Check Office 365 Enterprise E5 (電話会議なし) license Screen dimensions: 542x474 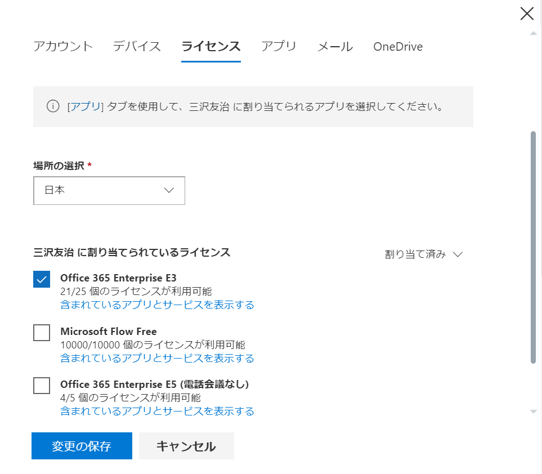tap(42, 386)
